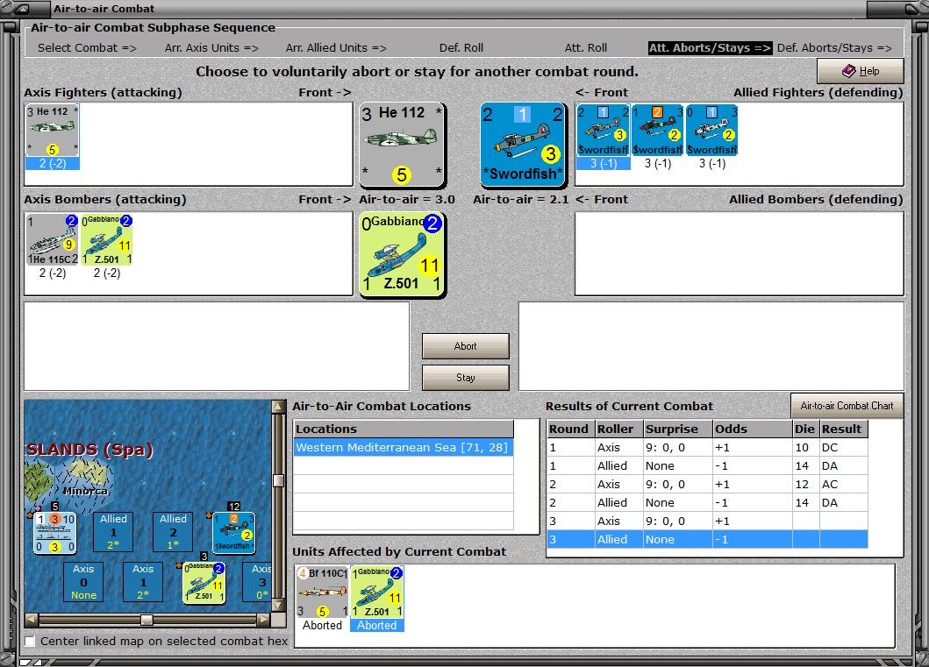Click the Z.501 counter on the map
This screenshot has height=667, width=929.
(x=204, y=583)
